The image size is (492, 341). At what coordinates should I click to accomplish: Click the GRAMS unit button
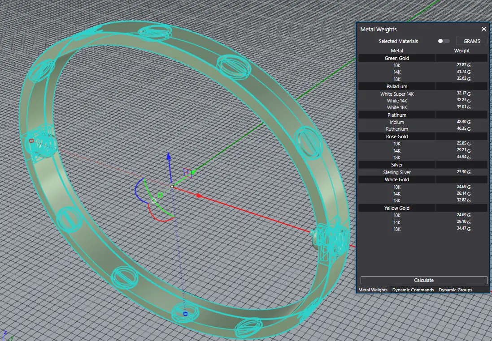click(471, 41)
